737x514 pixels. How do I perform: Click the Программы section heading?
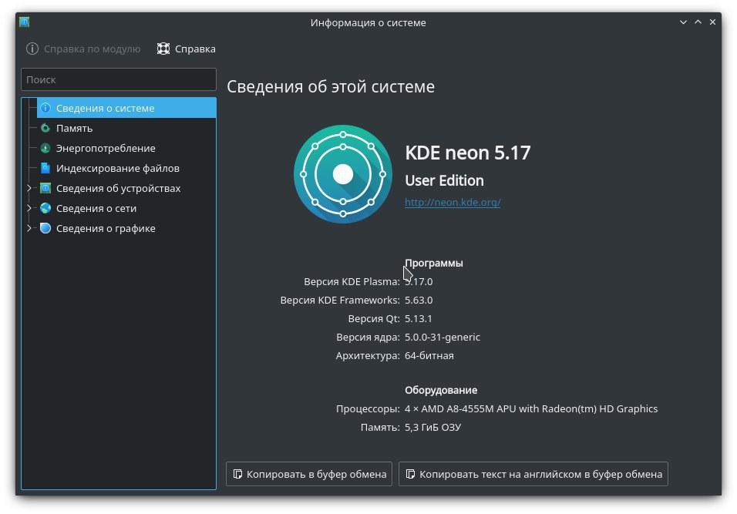pyautogui.click(x=434, y=263)
